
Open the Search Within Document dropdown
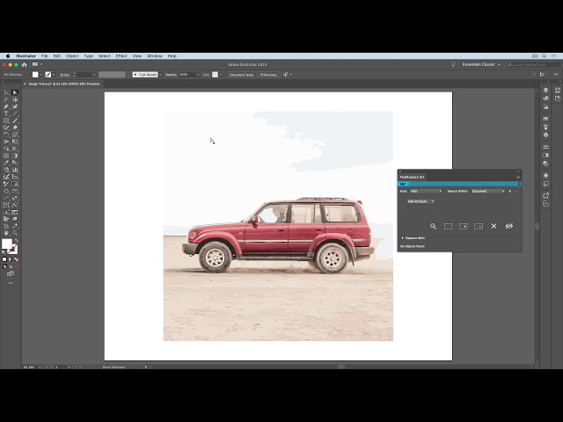488,192
